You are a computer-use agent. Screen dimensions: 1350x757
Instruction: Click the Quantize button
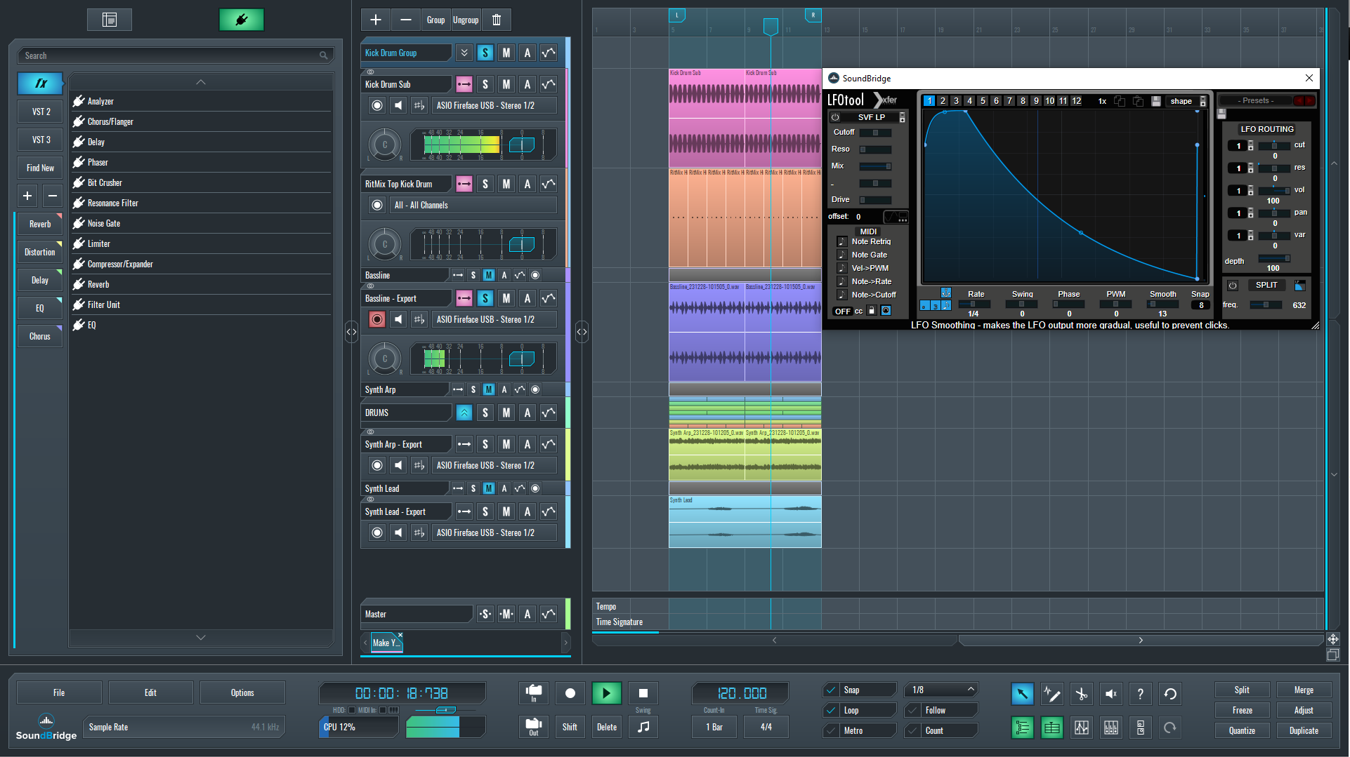[1242, 731]
